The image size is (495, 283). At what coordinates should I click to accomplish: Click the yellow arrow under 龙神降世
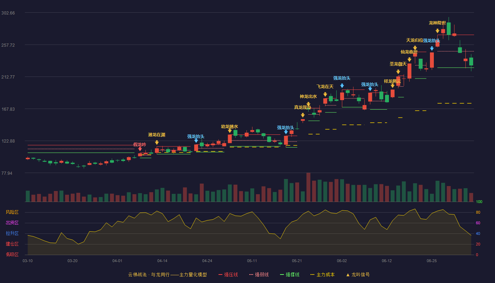click(437, 31)
